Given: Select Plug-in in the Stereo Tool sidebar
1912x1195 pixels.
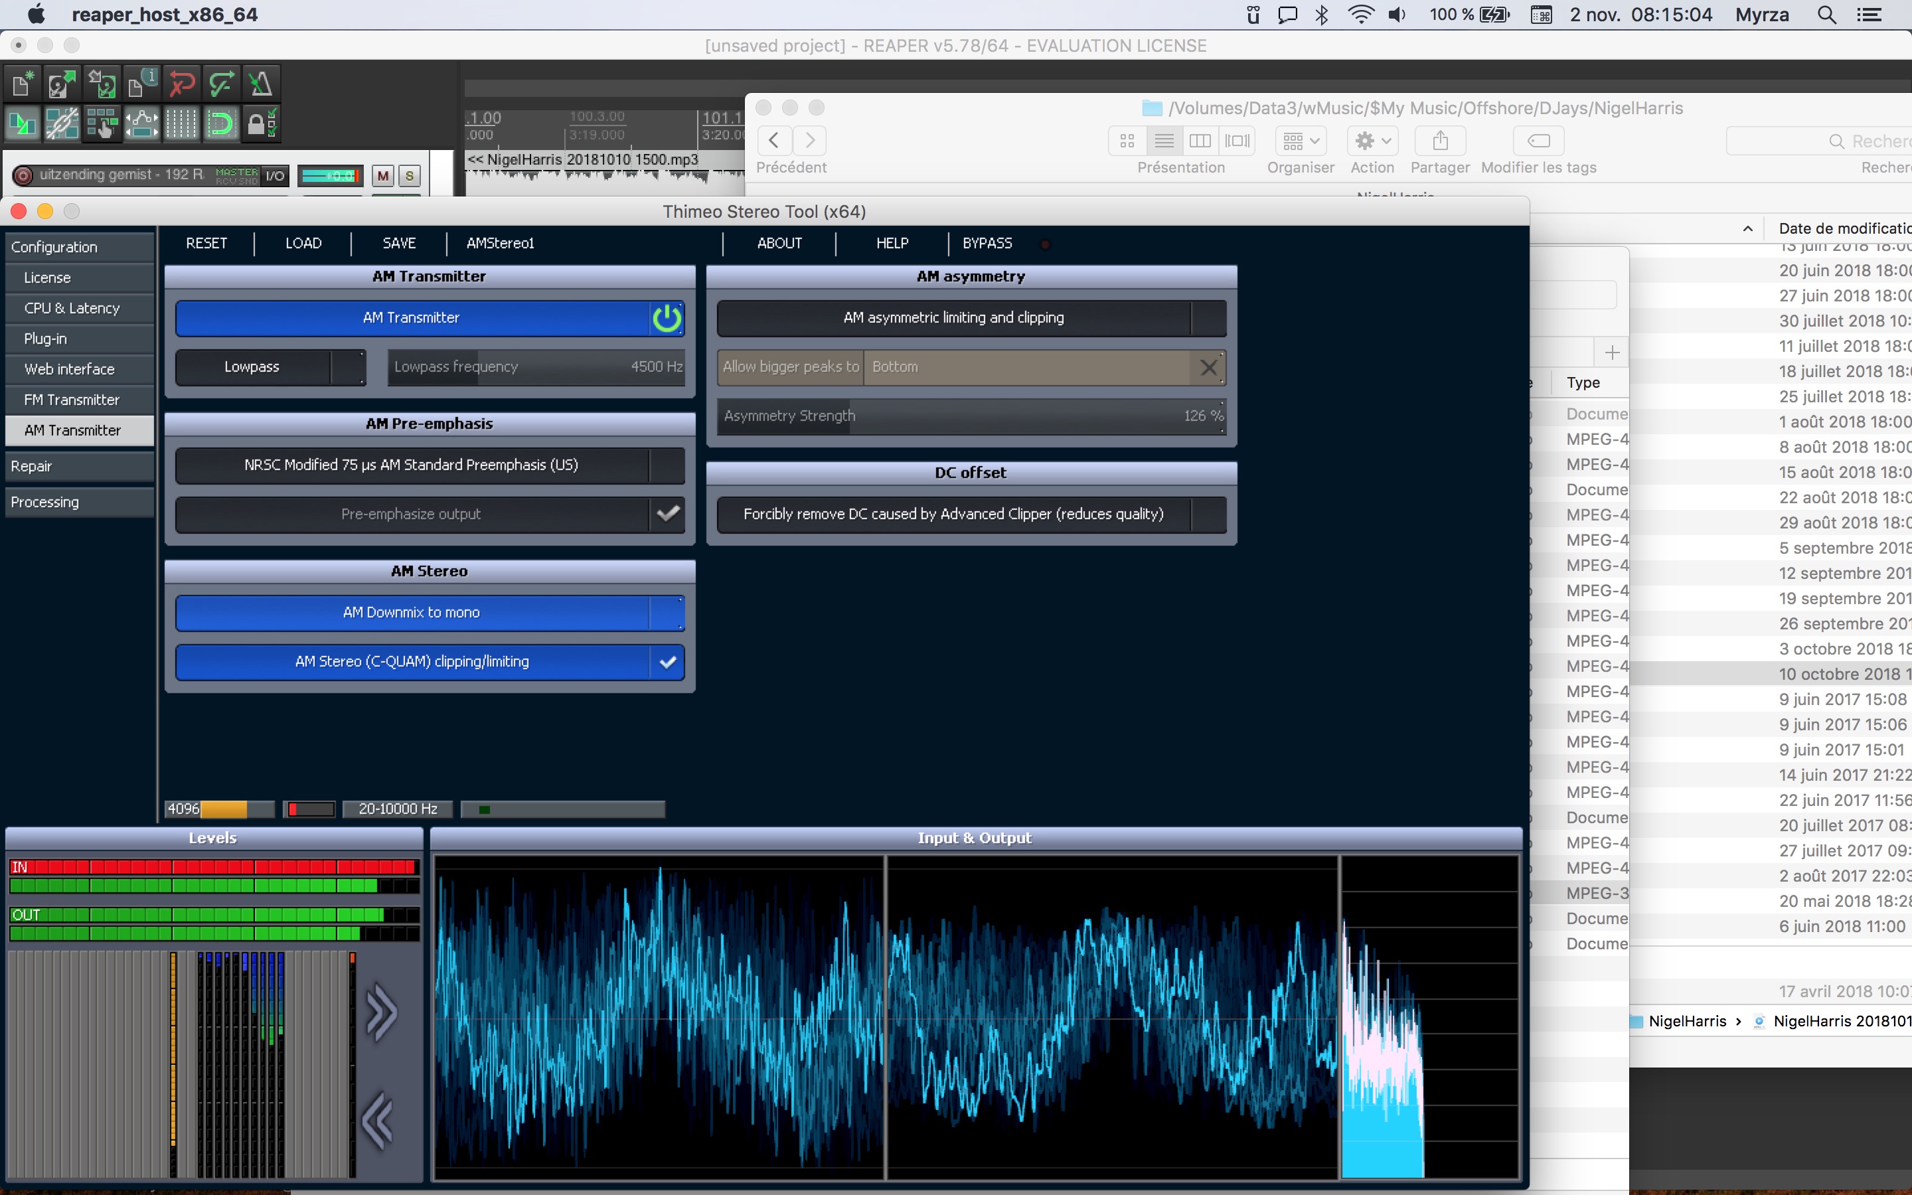Looking at the screenshot, I should [x=79, y=339].
